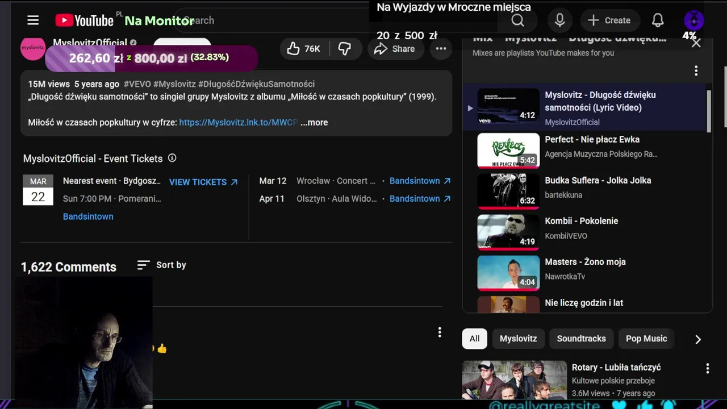Start voice search with microphone icon

point(559,20)
